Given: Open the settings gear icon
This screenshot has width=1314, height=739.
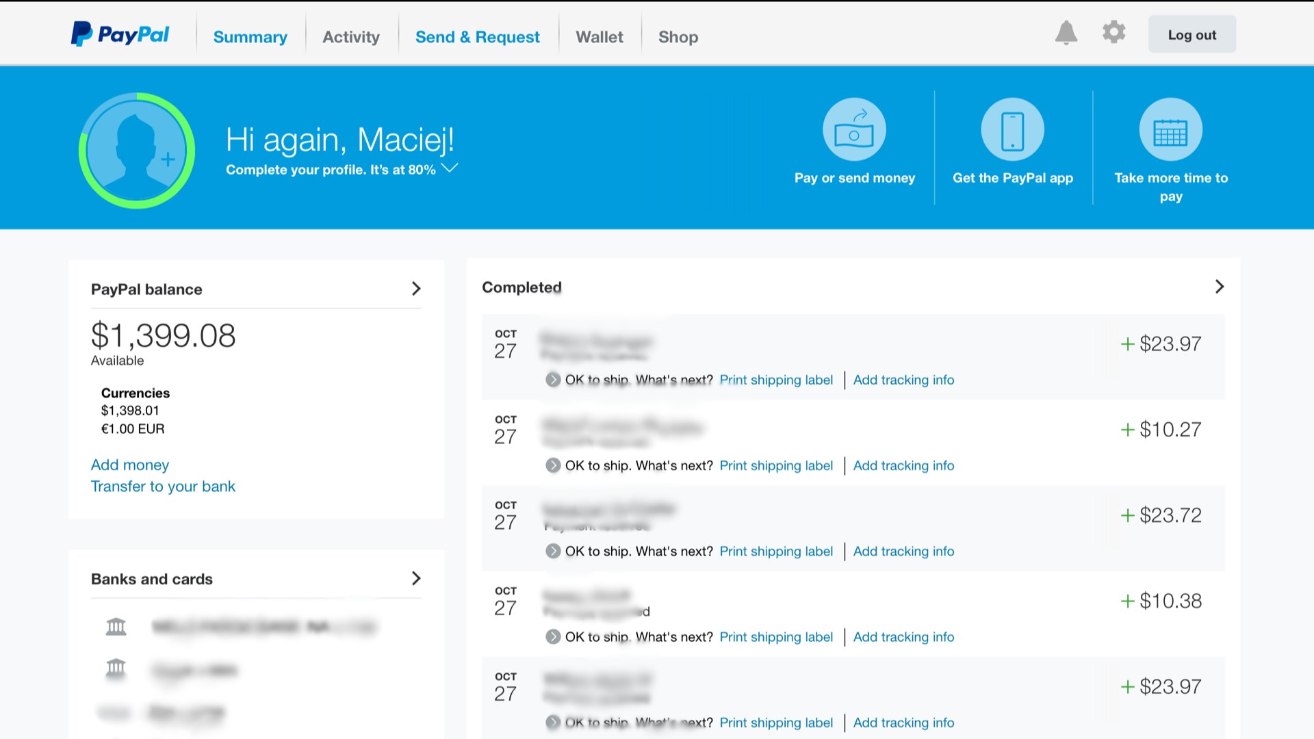Looking at the screenshot, I should point(1113,32).
